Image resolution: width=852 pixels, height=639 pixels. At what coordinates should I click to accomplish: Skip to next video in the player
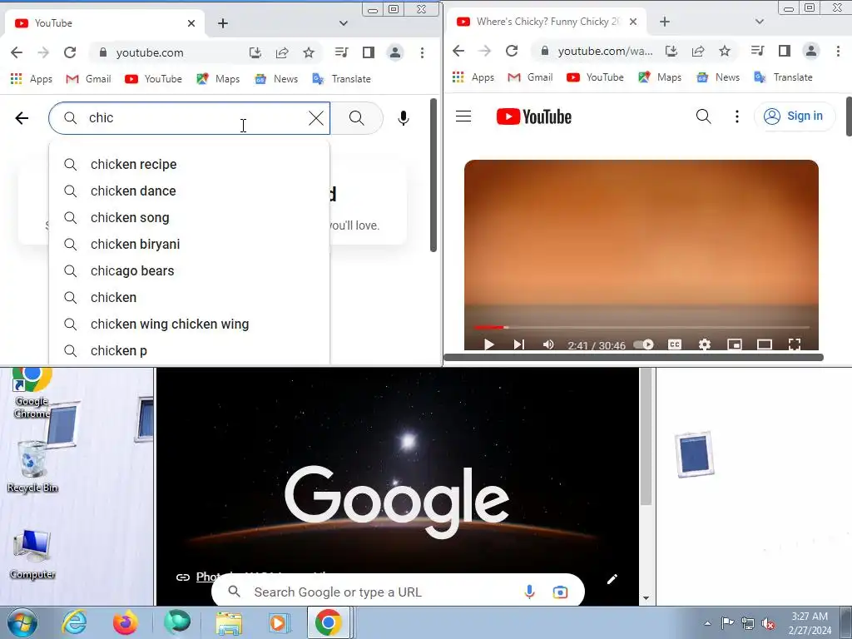(x=519, y=344)
